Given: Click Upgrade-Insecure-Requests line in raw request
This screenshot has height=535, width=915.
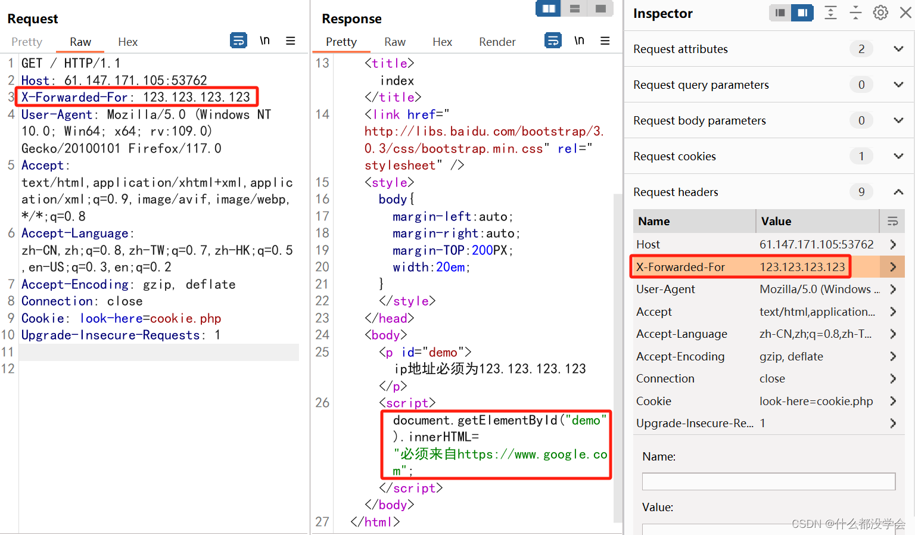Looking at the screenshot, I should [x=121, y=335].
